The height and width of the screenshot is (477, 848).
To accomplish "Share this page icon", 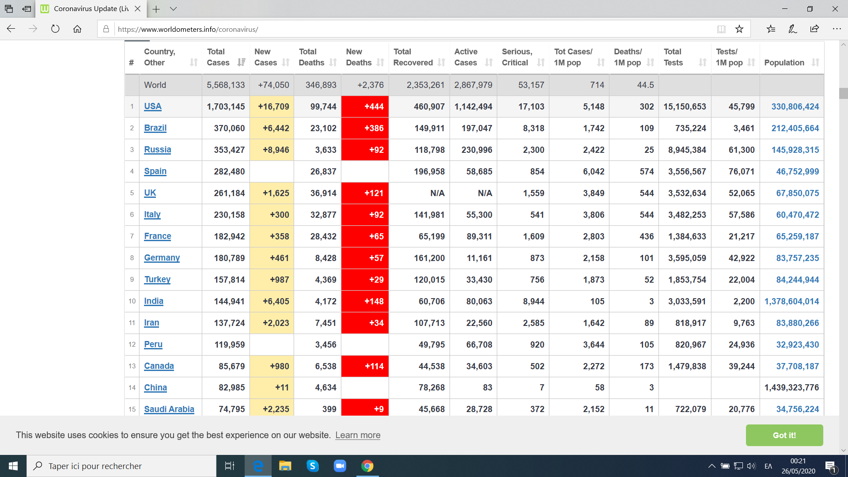I will click(x=814, y=29).
